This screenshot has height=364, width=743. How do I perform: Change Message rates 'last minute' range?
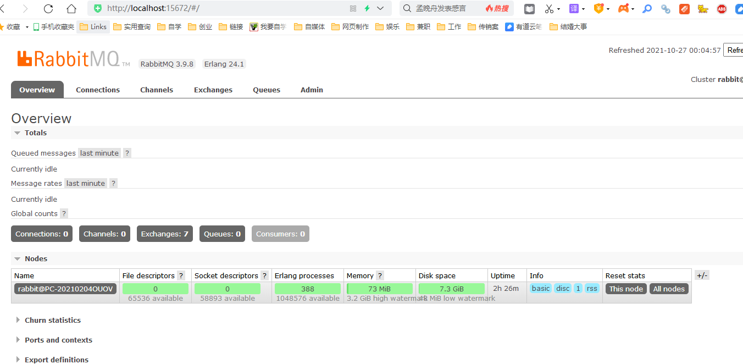point(86,183)
